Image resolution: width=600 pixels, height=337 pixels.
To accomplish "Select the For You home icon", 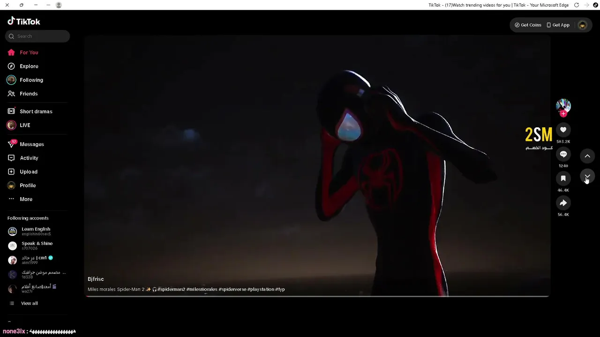I will coord(11,52).
